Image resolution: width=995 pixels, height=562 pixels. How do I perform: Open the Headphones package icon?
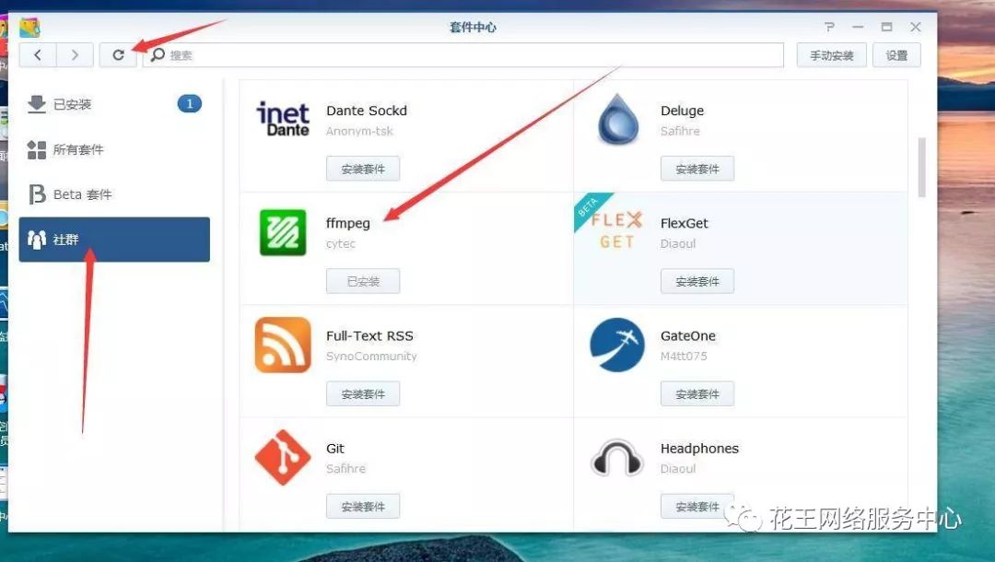[616, 458]
